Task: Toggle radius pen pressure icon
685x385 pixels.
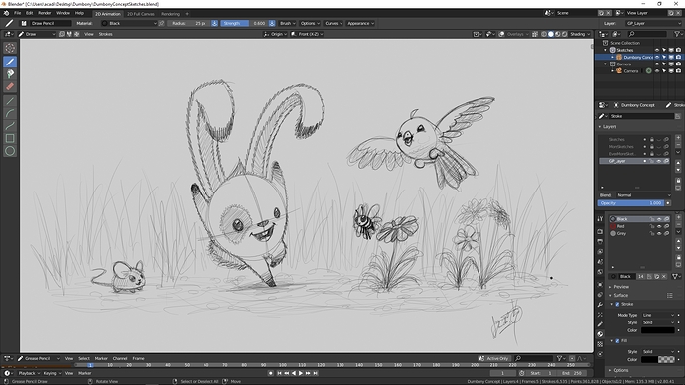Action: pyautogui.click(x=215, y=23)
